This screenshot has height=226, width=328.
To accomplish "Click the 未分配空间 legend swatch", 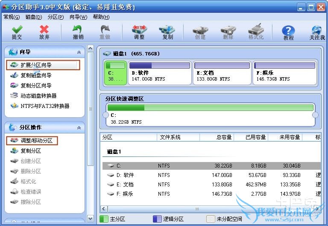I will click(x=211, y=219).
